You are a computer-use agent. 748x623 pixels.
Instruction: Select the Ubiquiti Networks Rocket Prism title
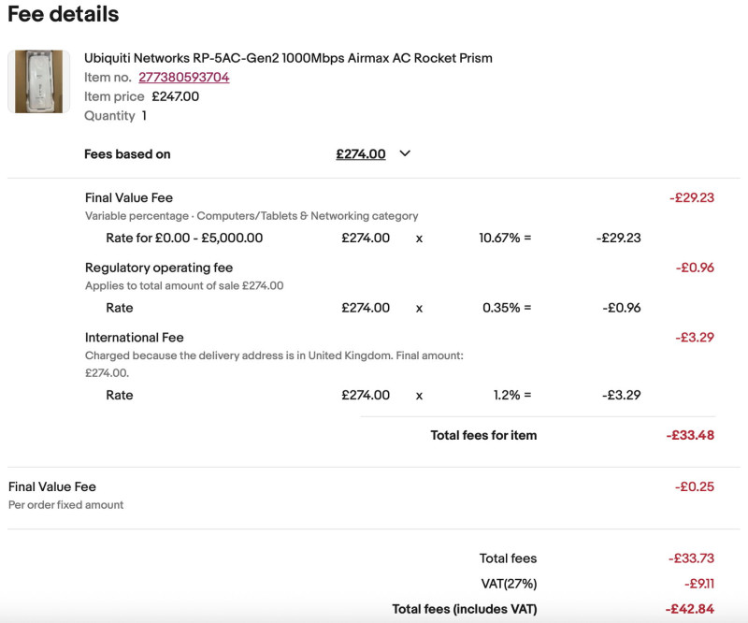pyautogui.click(x=288, y=58)
